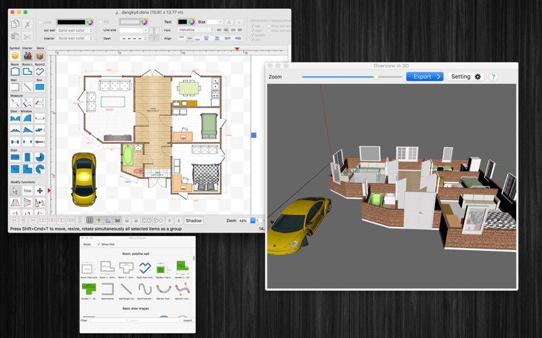542x338 pixels.
Task: Select the Room drawing tool
Action: click(x=15, y=72)
